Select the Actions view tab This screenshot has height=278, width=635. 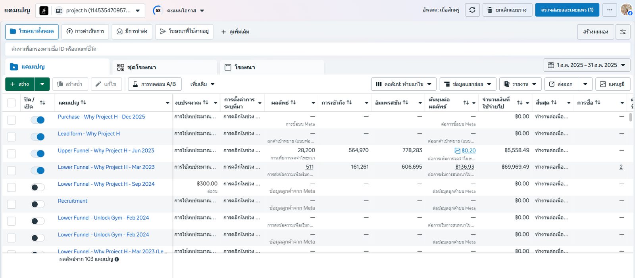pos(85,31)
